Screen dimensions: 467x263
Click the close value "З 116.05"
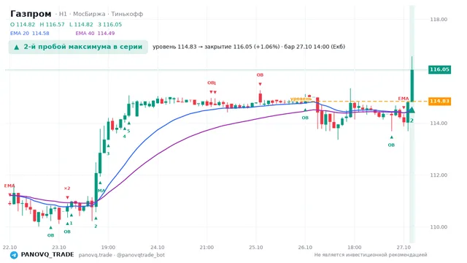(110, 24)
